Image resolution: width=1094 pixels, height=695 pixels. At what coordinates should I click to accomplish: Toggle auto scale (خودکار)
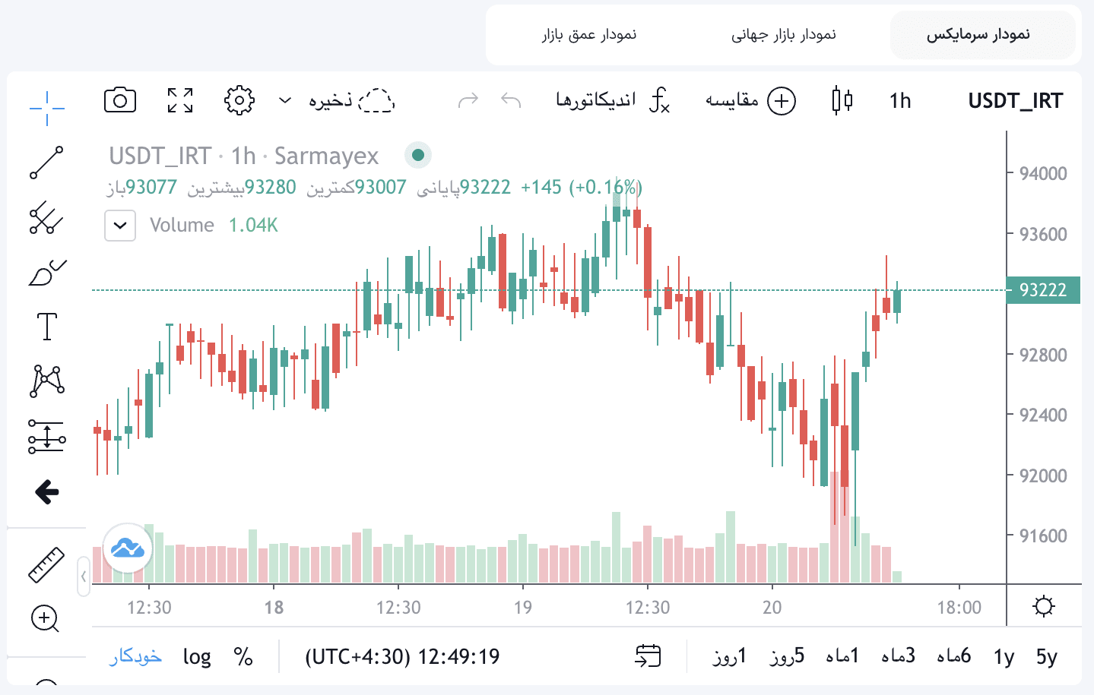[135, 656]
